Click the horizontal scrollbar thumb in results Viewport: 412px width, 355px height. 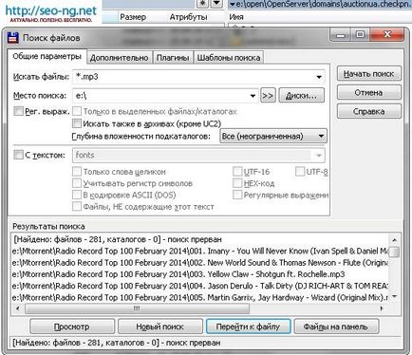click(x=137, y=308)
